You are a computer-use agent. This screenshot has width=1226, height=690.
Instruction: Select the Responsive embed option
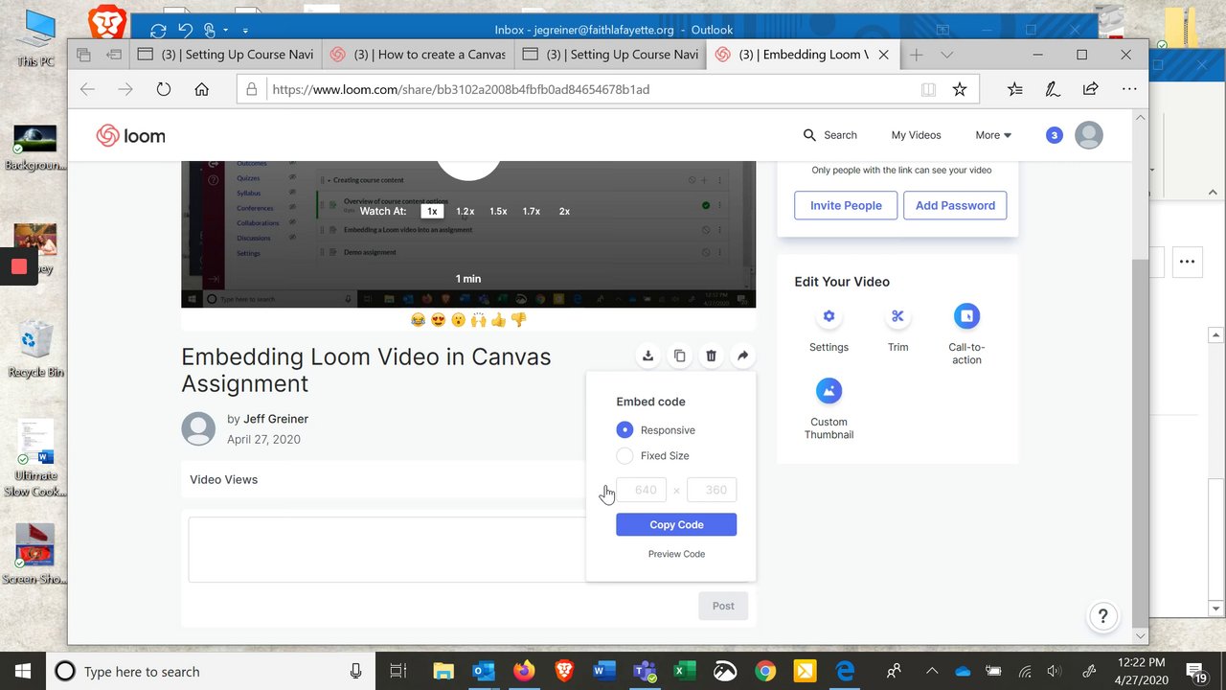(x=624, y=430)
